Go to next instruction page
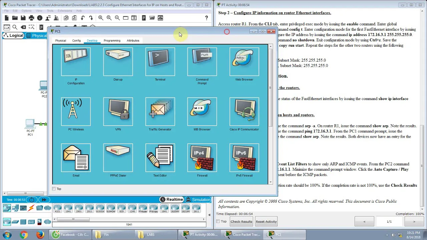This screenshot has height=240, width=427. click(x=414, y=222)
